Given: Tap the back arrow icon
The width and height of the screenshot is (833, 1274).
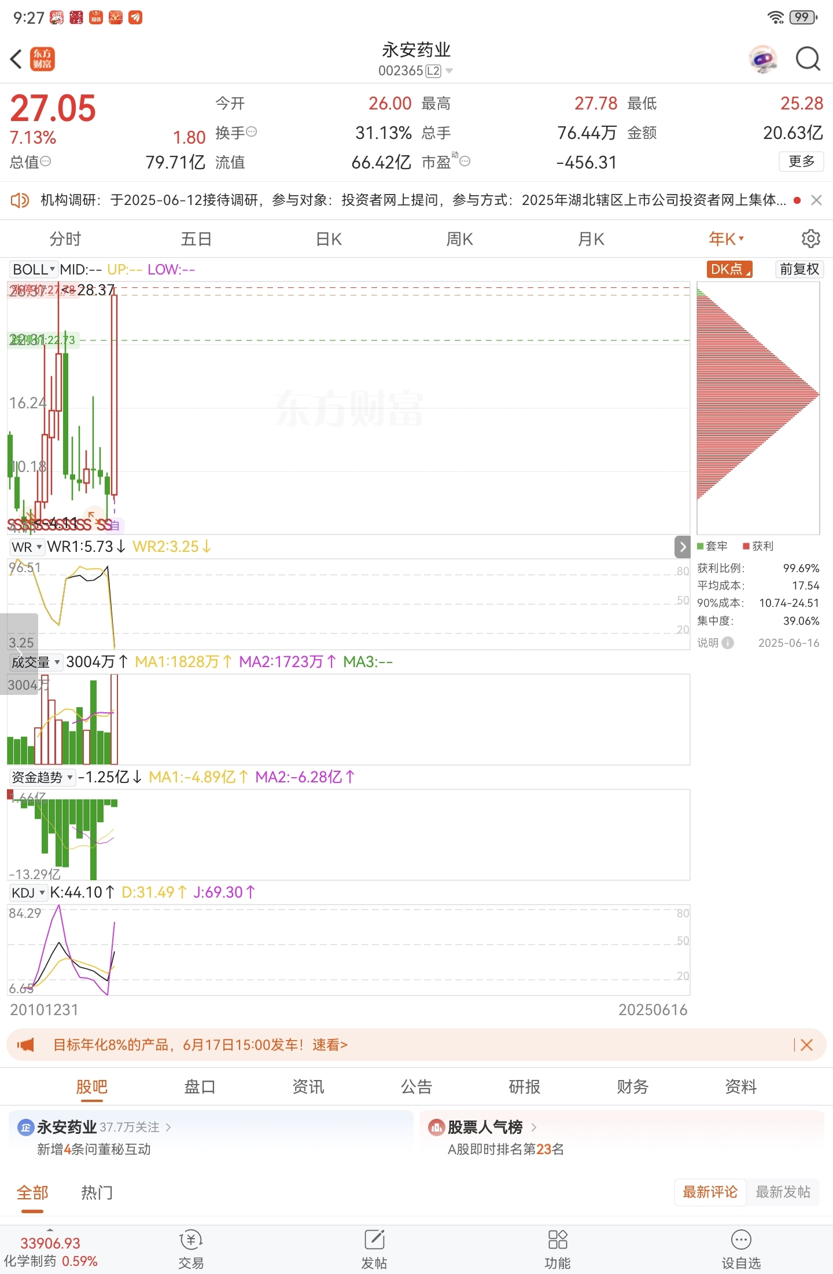Looking at the screenshot, I should click(x=16, y=59).
